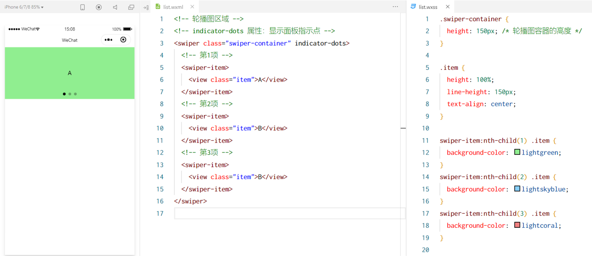Click the detach simulator window icon
Screen dimensions: 592x256
click(131, 7)
